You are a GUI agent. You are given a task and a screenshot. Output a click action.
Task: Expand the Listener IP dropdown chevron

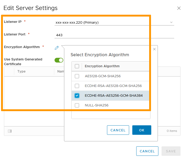click(171, 22)
